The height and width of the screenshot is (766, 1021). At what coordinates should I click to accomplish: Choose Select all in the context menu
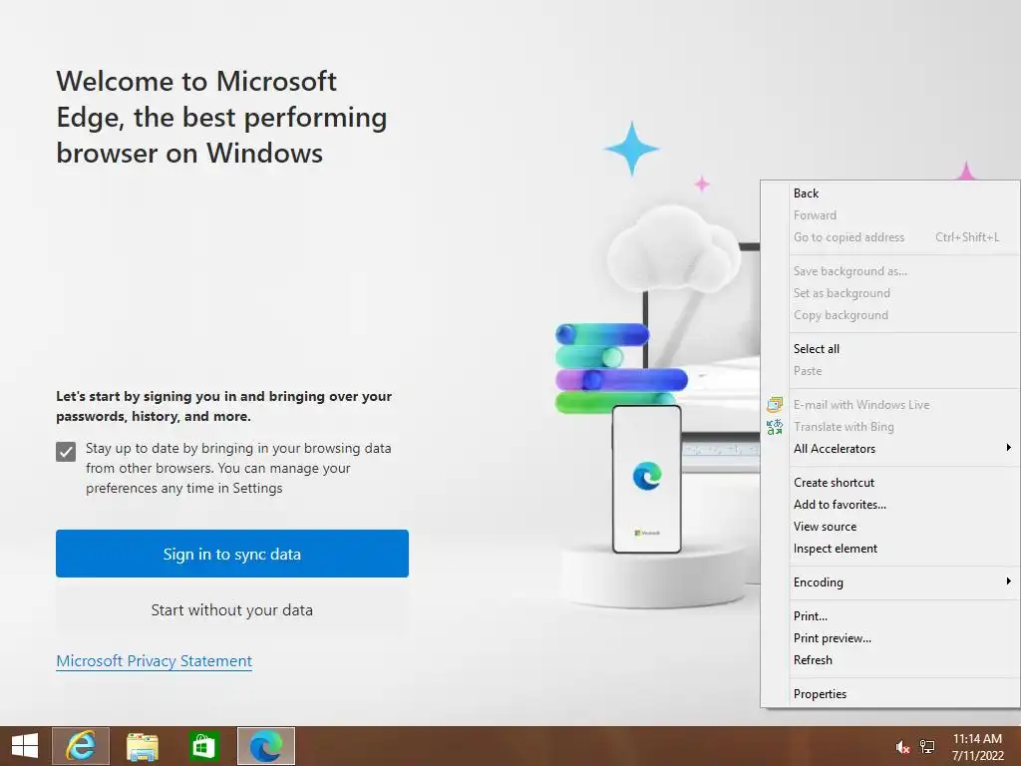(890, 349)
